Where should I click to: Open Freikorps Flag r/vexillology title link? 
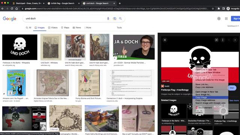pyautogui.click(x=175, y=90)
